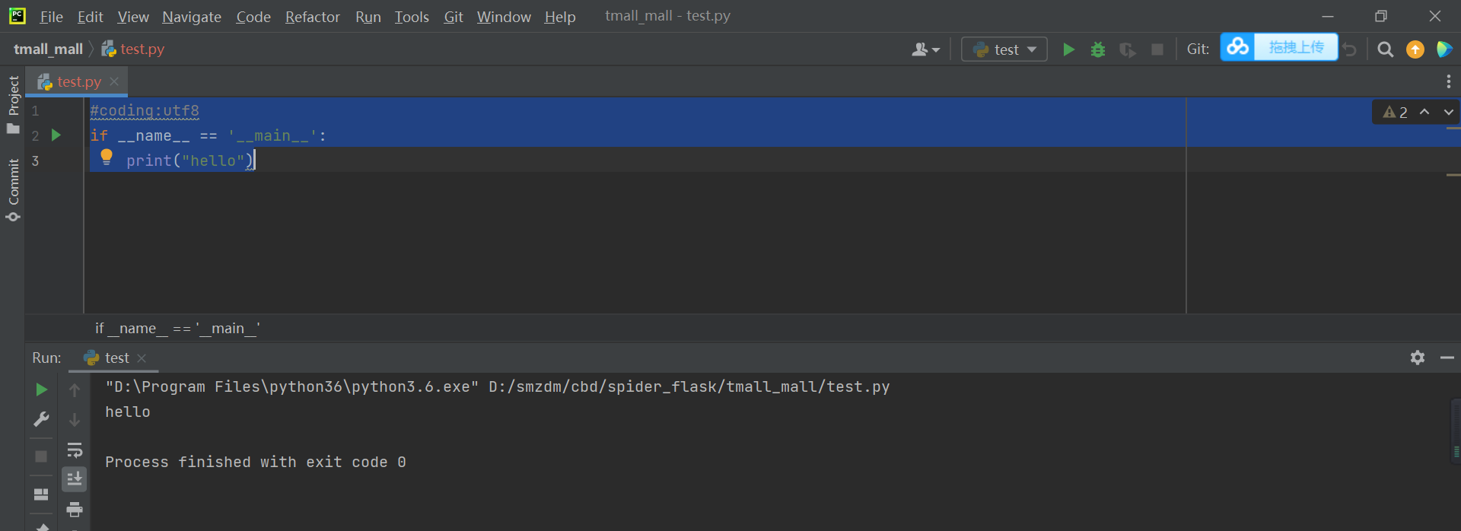1461x531 pixels.
Task: Click the print icon in Run console
Action: coord(75,509)
